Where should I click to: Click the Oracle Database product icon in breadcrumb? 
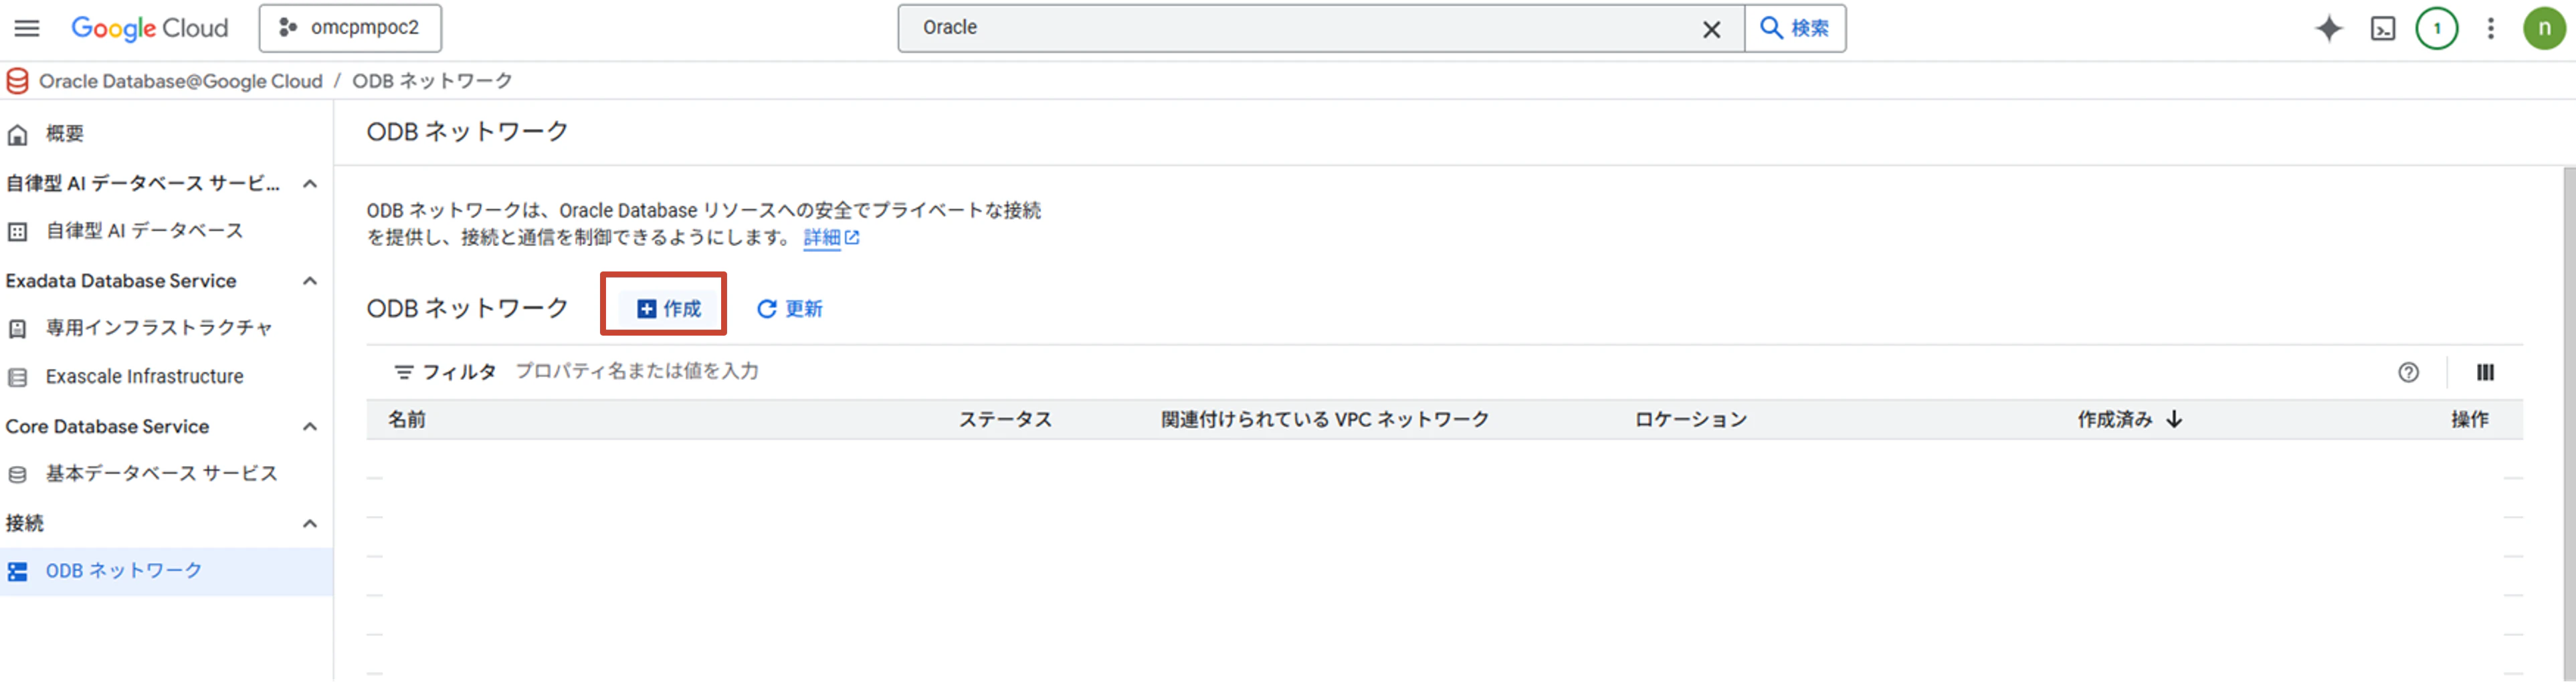[x=17, y=81]
